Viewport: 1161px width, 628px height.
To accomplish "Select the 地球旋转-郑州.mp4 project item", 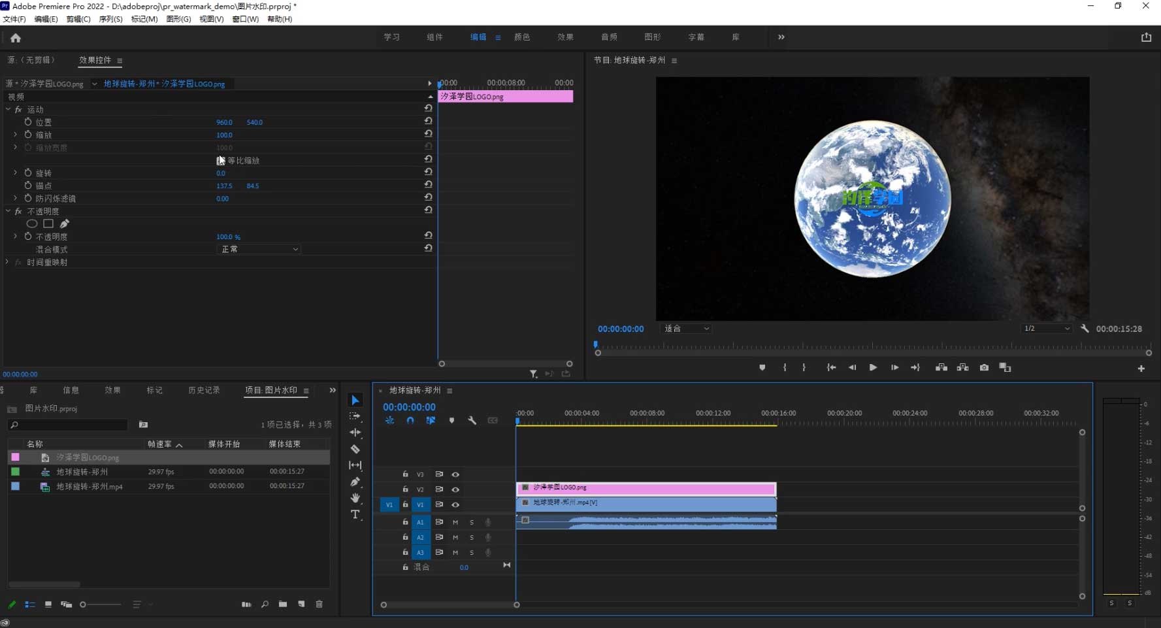I will [90, 487].
